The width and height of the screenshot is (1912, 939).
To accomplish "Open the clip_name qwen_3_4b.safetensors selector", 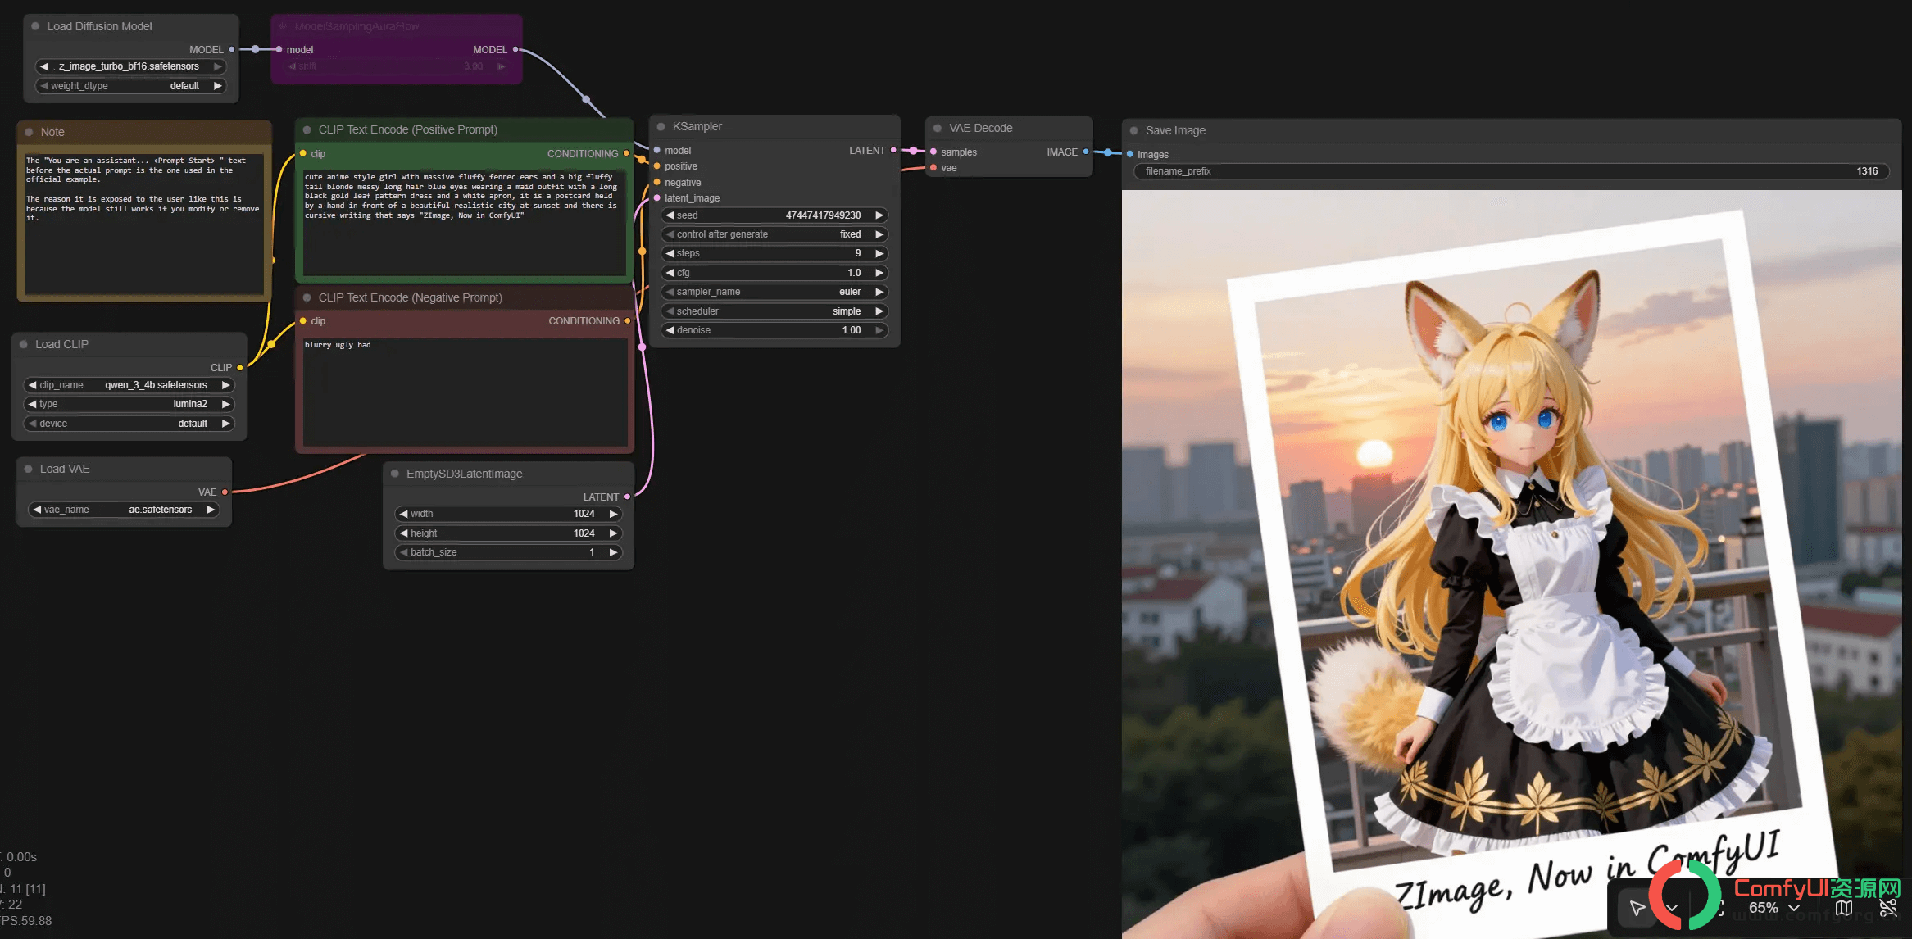I will [x=129, y=385].
